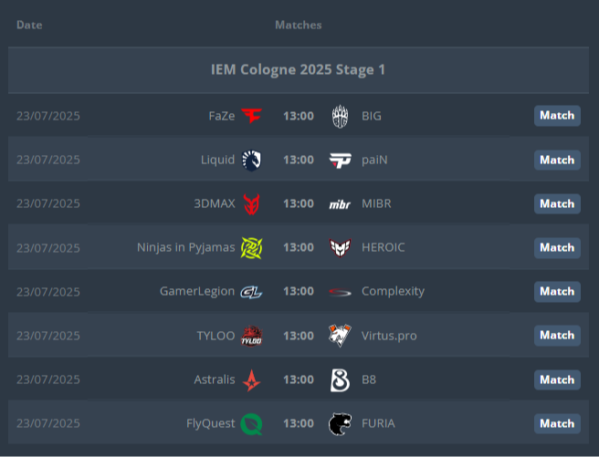Select the GamerLegion team name
The image size is (599, 457).
pos(196,291)
